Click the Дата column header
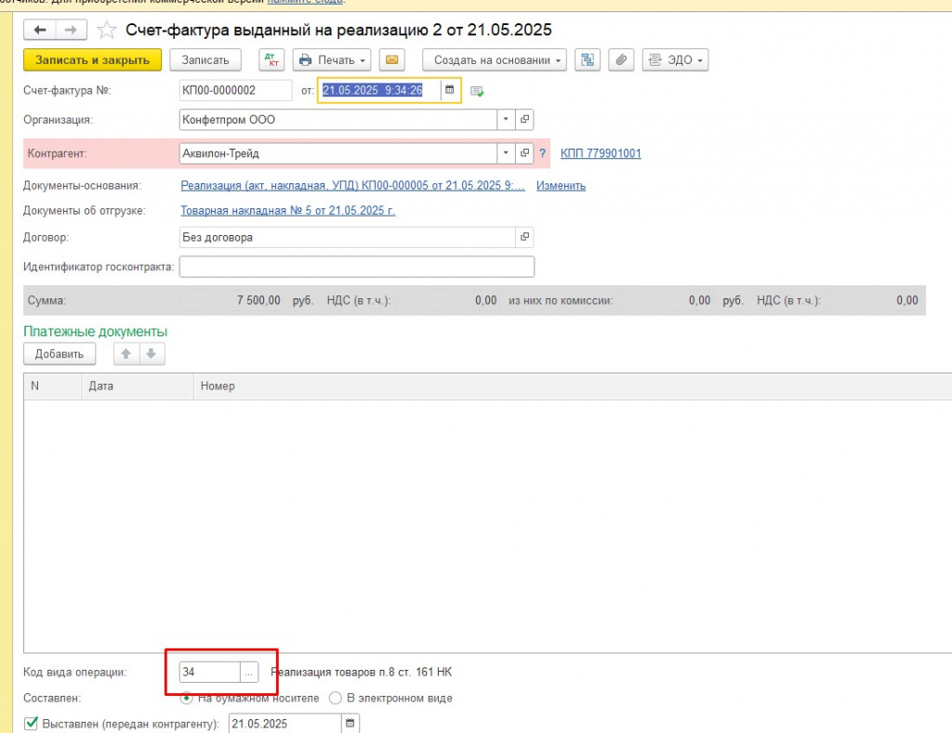The image size is (952, 733). (138, 386)
